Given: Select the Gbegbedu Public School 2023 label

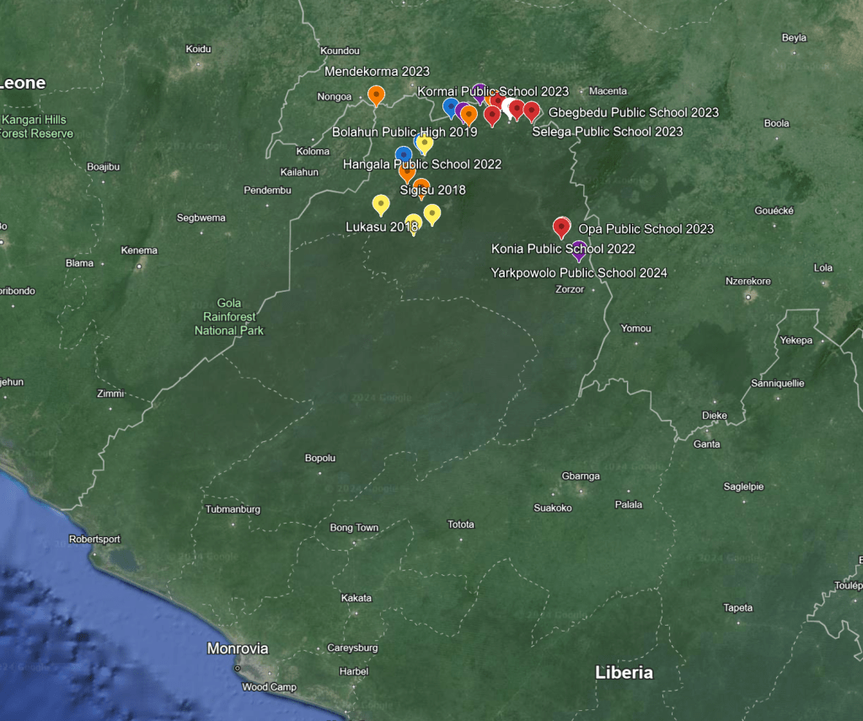Looking at the screenshot, I should click(634, 113).
